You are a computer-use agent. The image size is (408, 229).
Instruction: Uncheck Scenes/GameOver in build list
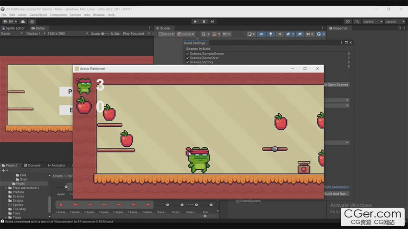(x=187, y=58)
